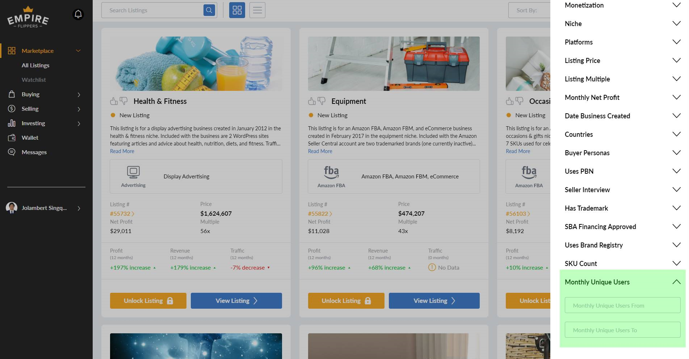Click the Search Listings field

(152, 10)
